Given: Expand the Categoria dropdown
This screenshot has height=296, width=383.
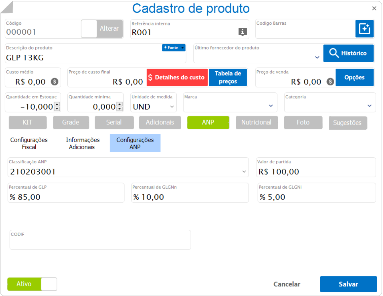Looking at the screenshot, I should [369, 106].
